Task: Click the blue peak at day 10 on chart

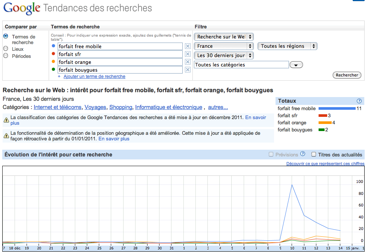Action: 292,185
